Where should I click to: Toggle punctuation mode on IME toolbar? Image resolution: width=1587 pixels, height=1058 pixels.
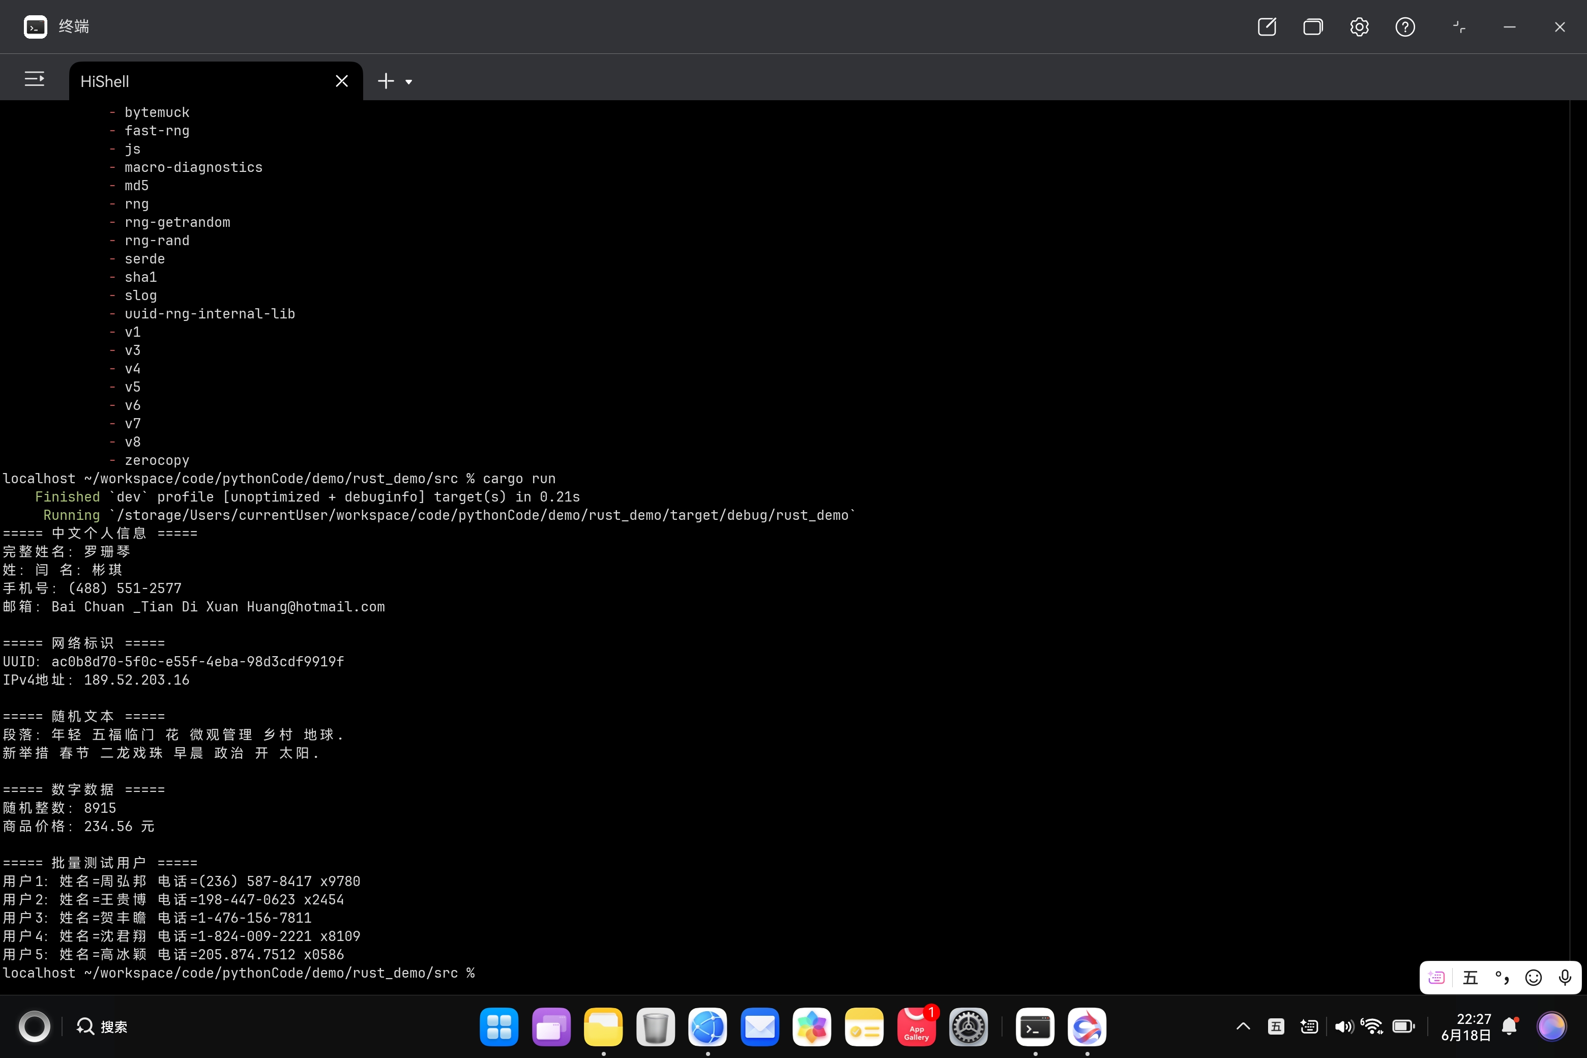pyautogui.click(x=1502, y=977)
